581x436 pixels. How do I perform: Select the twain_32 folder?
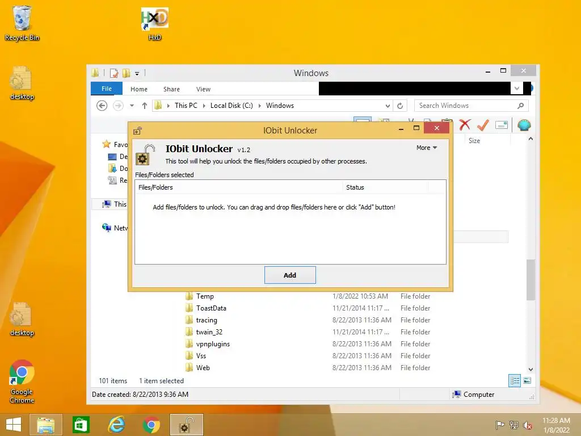coord(209,332)
